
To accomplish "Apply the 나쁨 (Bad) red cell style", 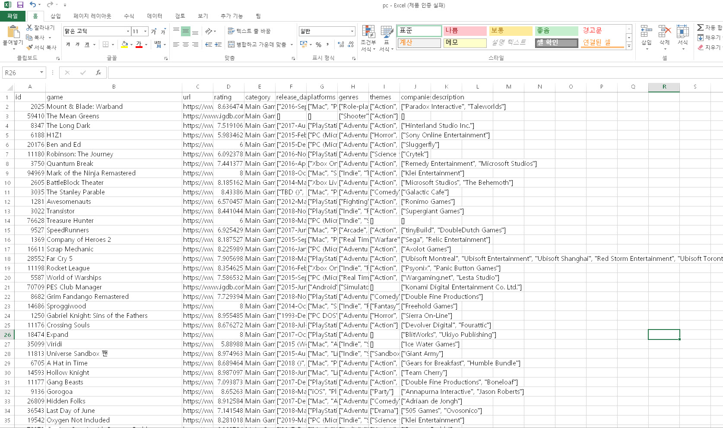I will (x=465, y=31).
